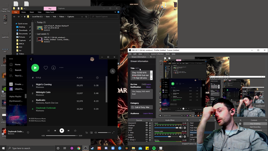Click the Spotify song progress bar

point(62,135)
